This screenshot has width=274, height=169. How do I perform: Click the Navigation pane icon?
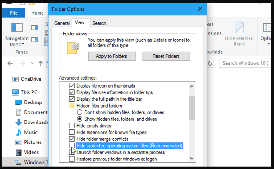[16, 27]
